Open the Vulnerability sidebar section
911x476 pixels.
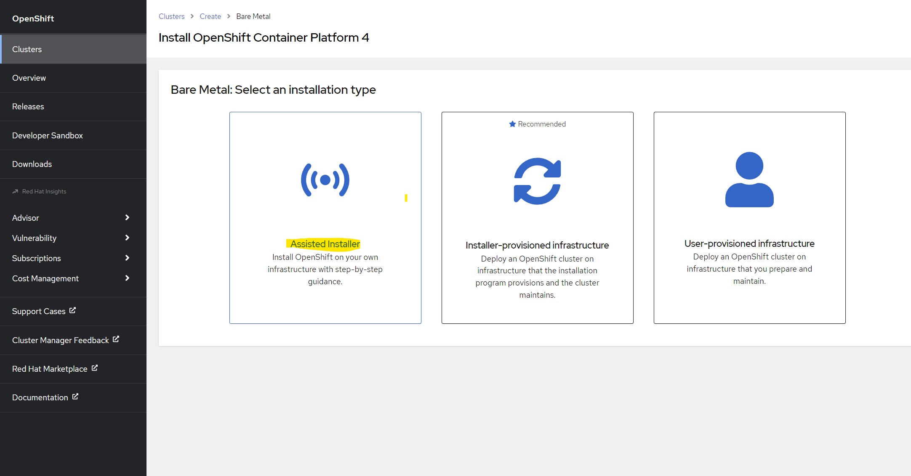(x=73, y=238)
